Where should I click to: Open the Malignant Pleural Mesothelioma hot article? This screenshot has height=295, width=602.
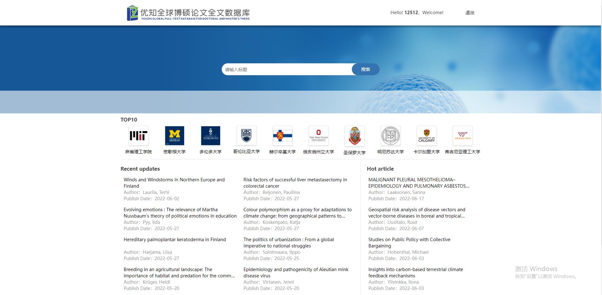[x=418, y=183]
